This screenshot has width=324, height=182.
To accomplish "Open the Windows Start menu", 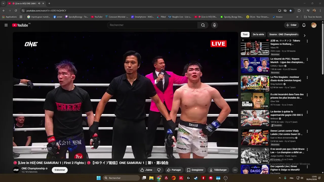I will [98, 178].
